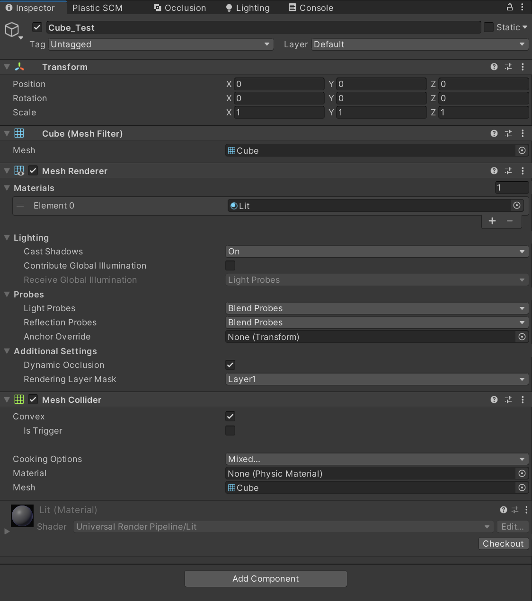Toggle Mesh Collider enabled checkbox
The width and height of the screenshot is (532, 601).
(x=33, y=400)
